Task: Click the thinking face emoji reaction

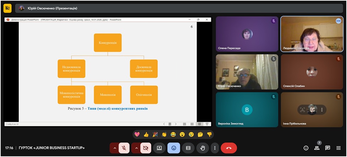Action: (x=200, y=134)
